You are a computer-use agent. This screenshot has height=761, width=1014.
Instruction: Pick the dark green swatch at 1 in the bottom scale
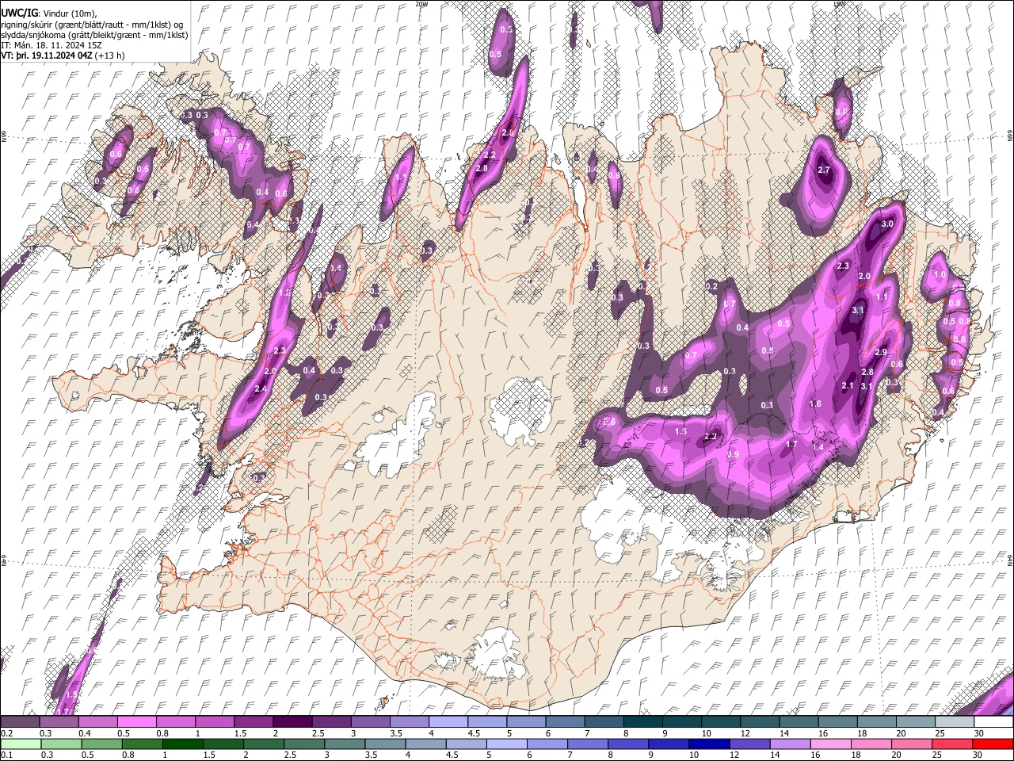[182, 744]
